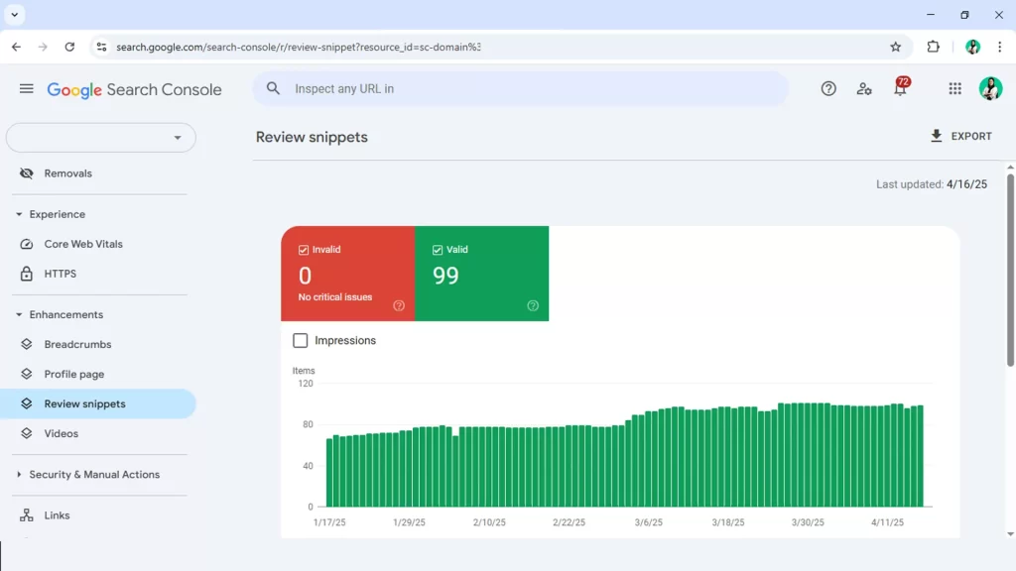Click the Google Search Console logo
This screenshot has width=1016, height=571.
134,89
